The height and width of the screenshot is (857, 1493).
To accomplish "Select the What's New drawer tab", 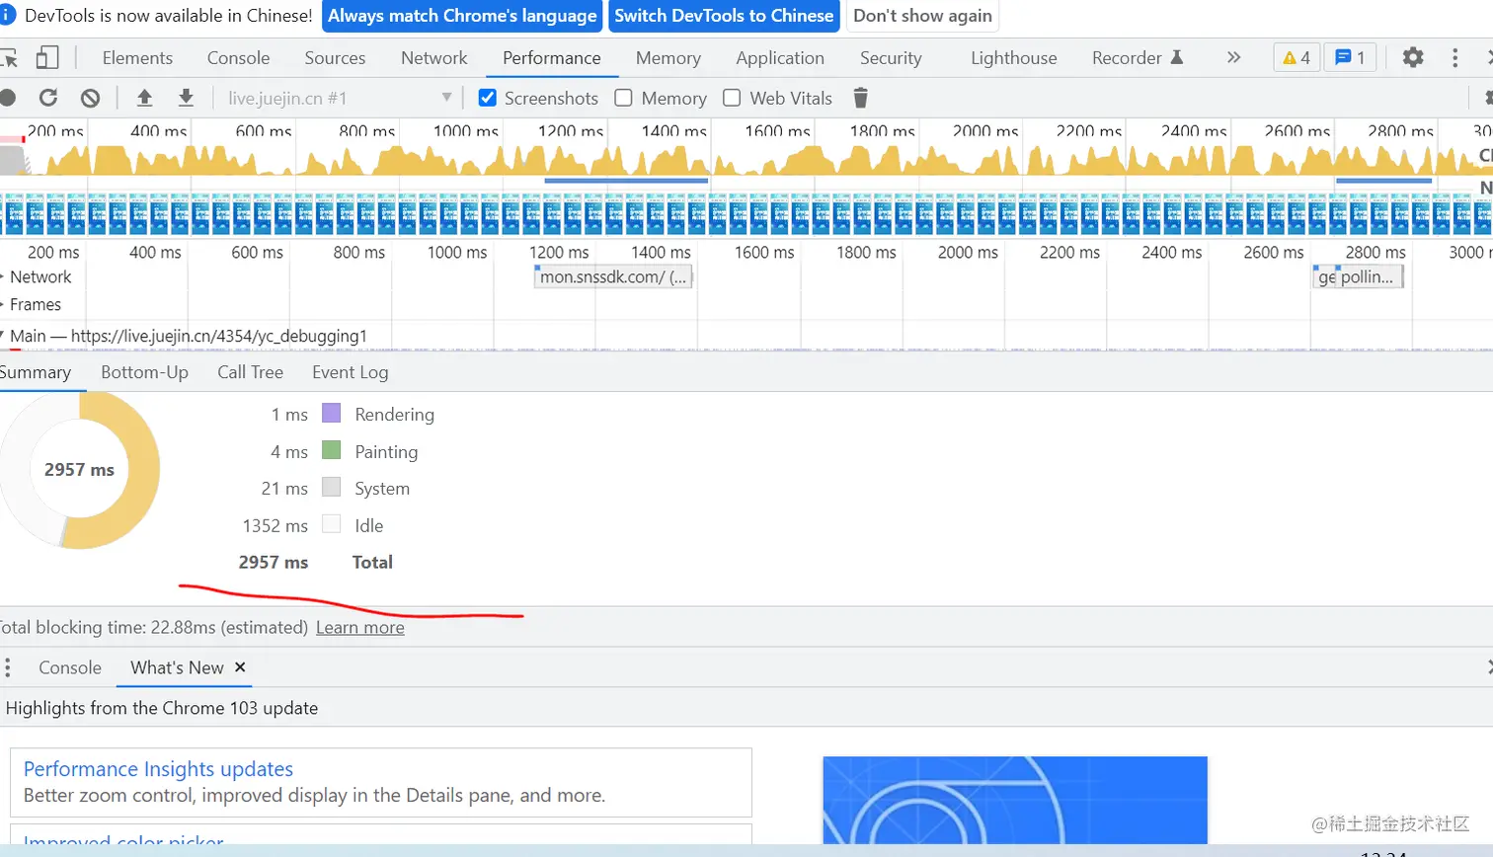I will [x=177, y=667].
